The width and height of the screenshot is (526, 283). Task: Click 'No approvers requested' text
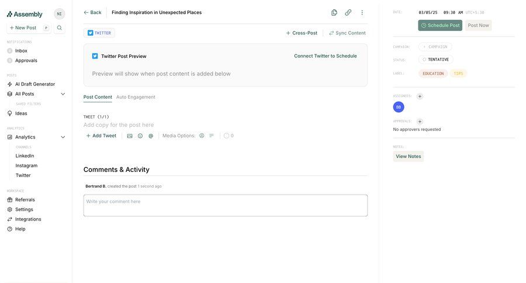click(x=417, y=130)
